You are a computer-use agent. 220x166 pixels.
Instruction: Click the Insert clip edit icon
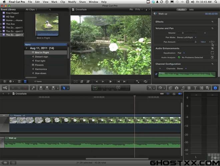point(47,88)
